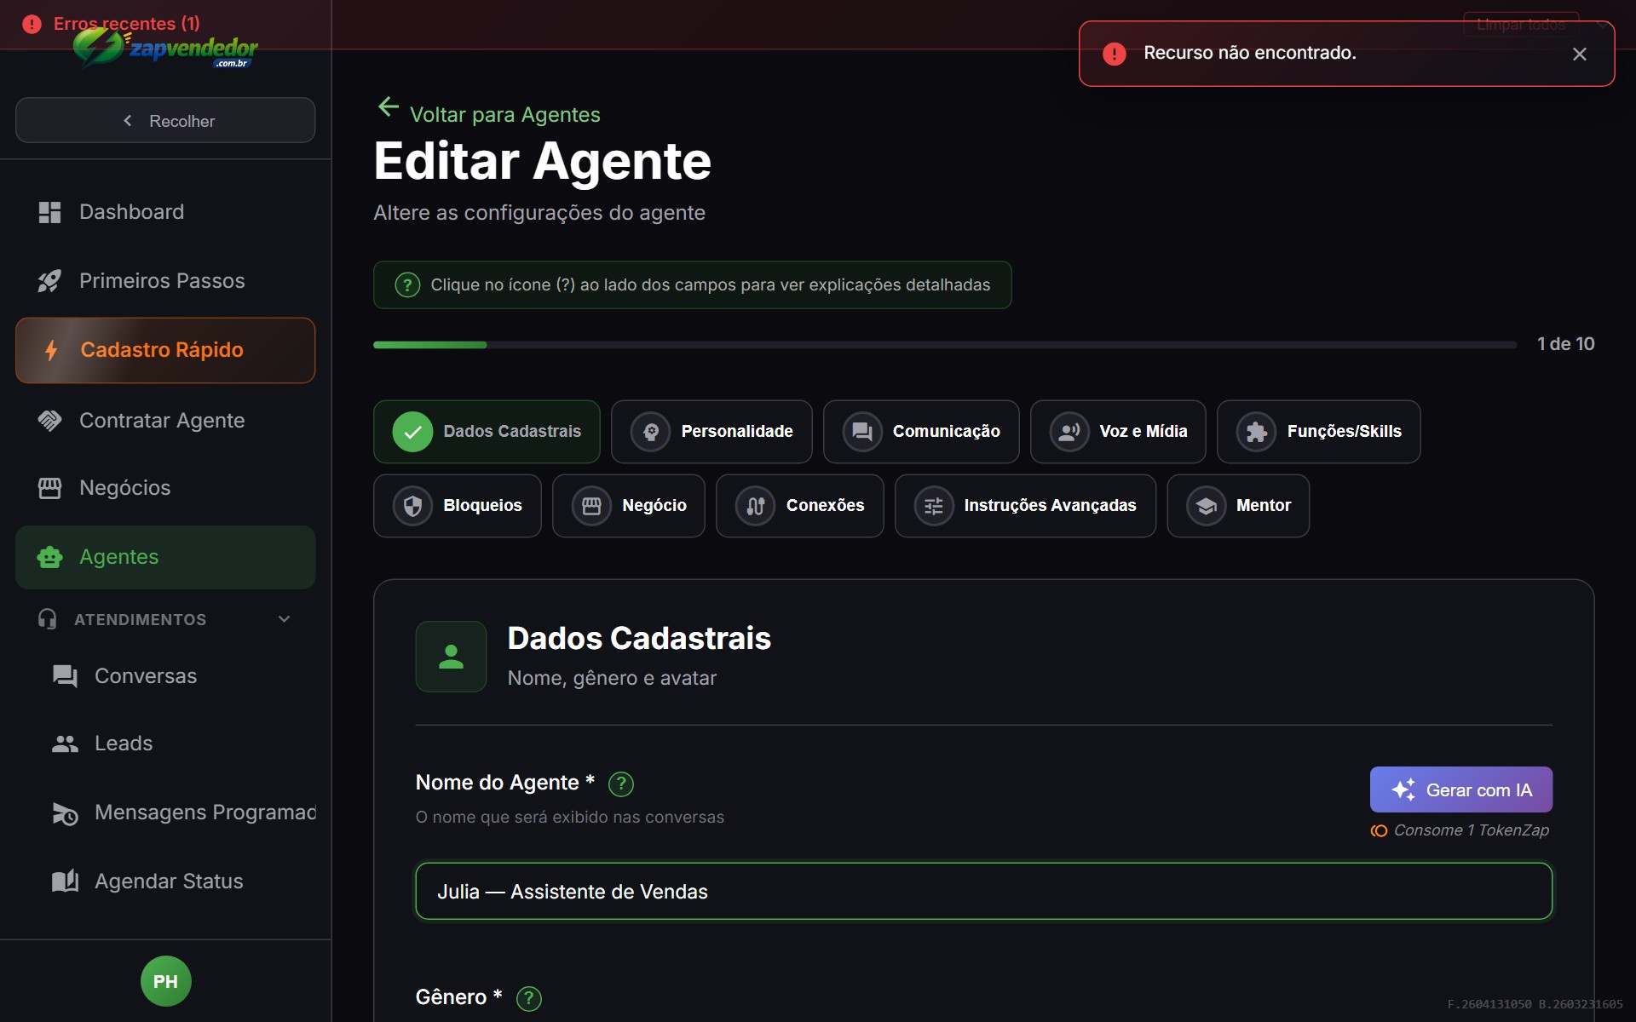The height and width of the screenshot is (1022, 1636).
Task: Switch to the Personalidade tab
Action: pos(711,431)
